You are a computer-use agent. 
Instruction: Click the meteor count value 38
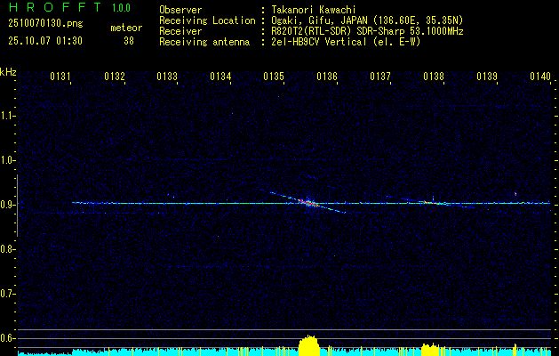(129, 41)
